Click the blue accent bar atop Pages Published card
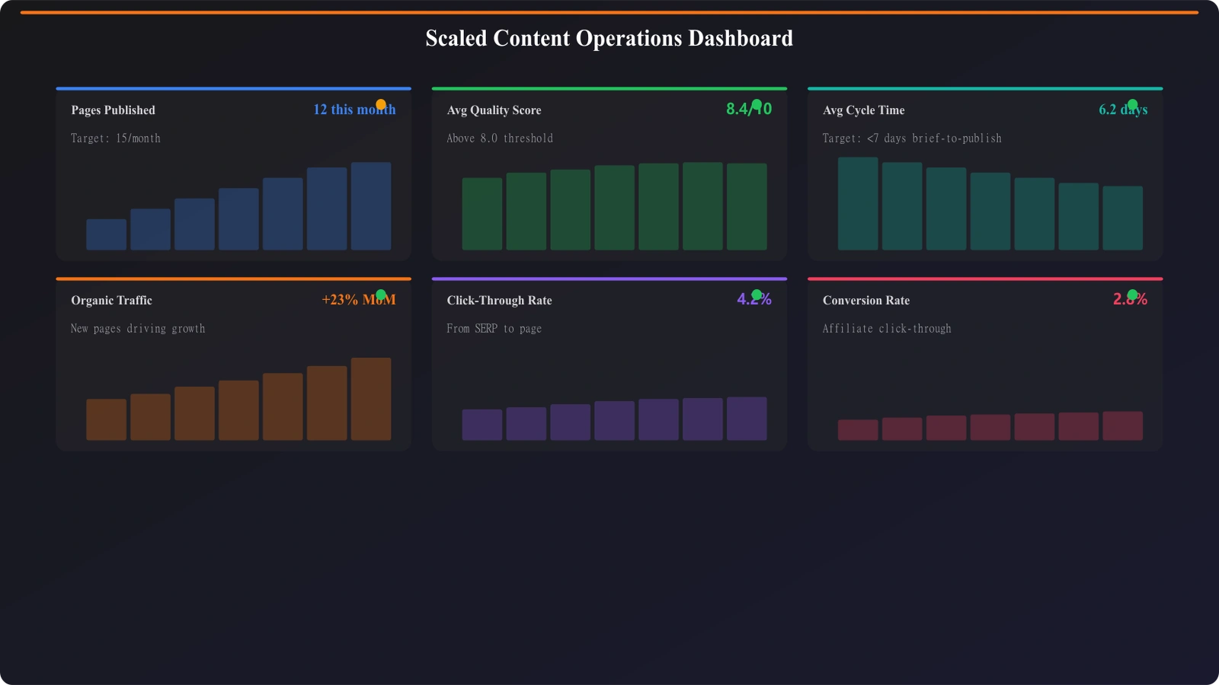The width and height of the screenshot is (1219, 685). coord(233,88)
